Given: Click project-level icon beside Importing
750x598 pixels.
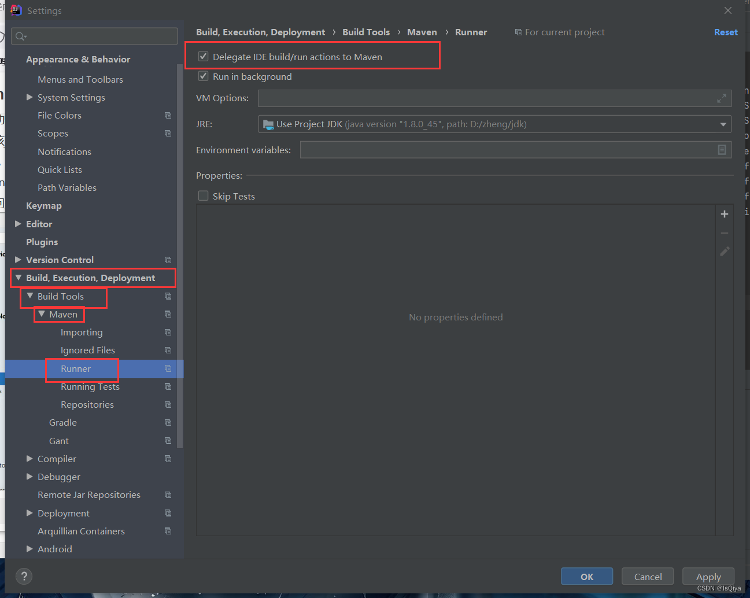Looking at the screenshot, I should (x=168, y=333).
